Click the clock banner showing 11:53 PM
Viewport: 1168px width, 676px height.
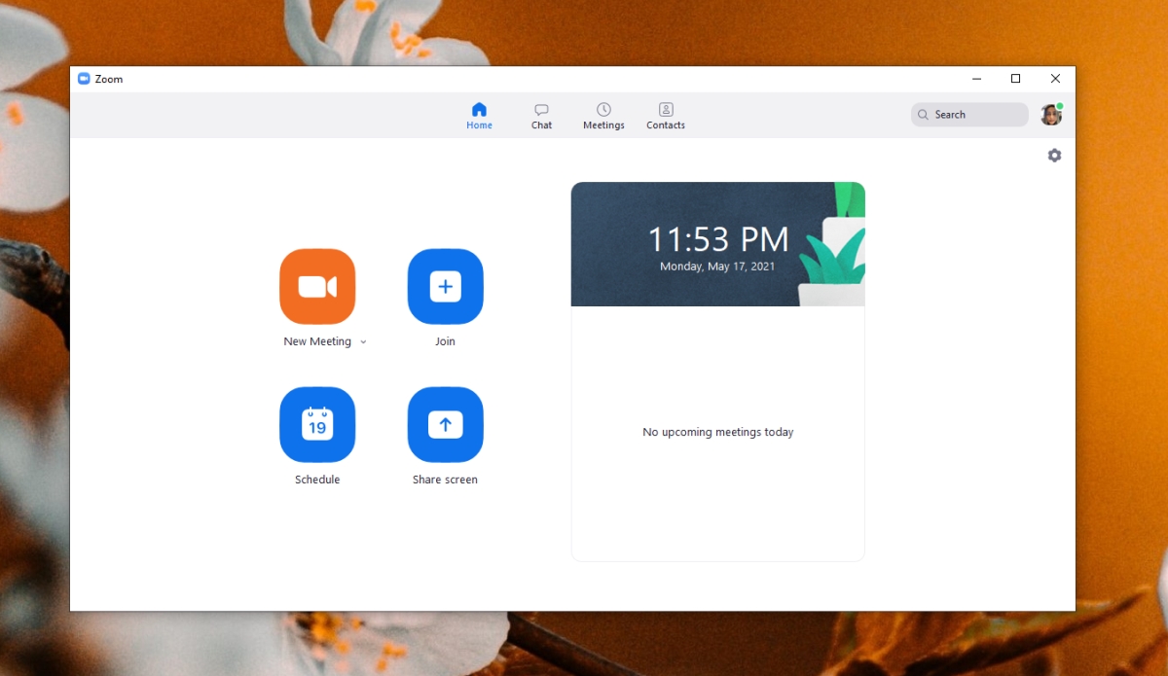(x=717, y=243)
